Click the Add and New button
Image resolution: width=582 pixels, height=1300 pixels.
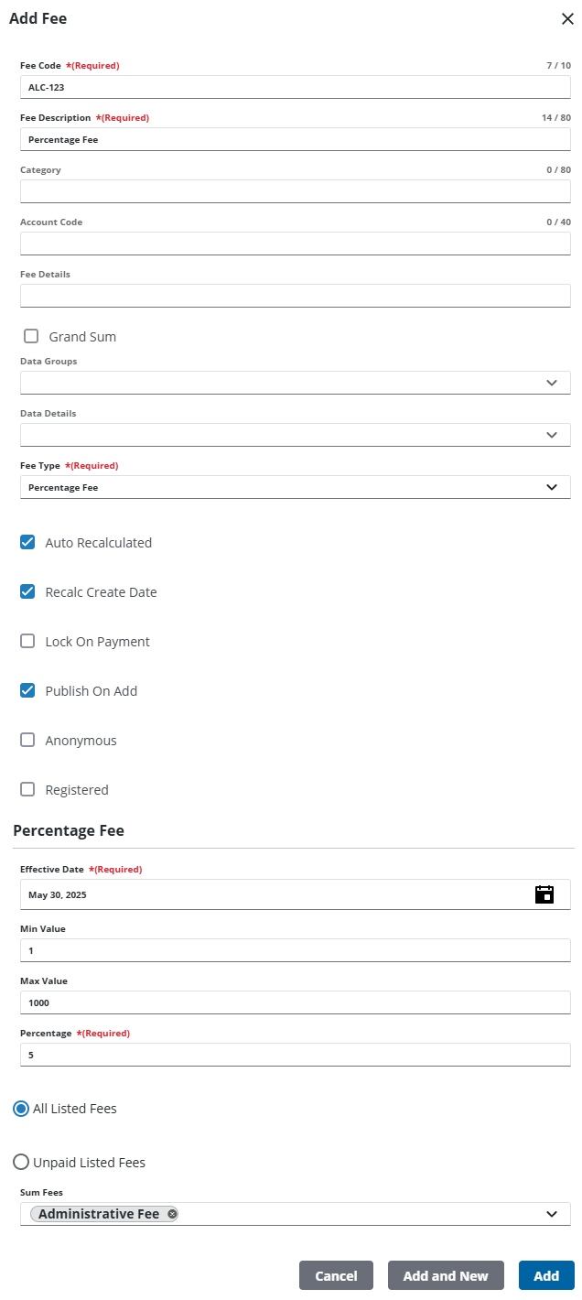coord(446,1275)
